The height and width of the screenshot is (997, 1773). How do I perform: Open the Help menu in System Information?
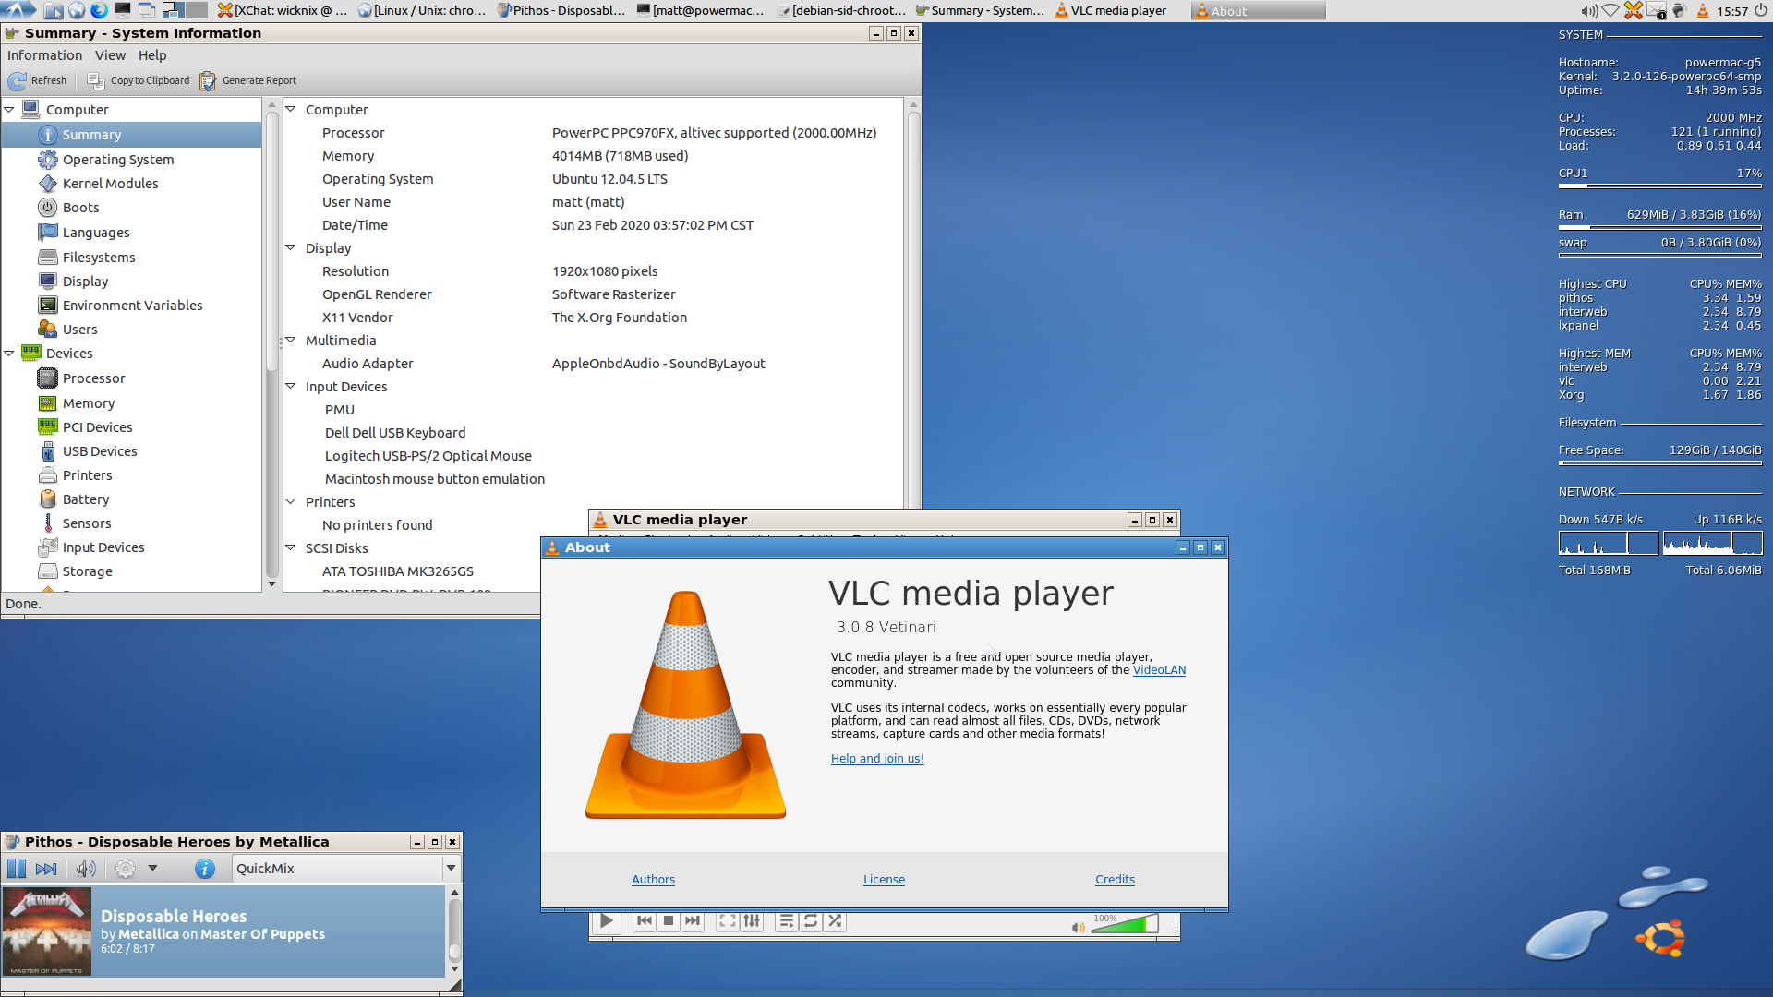[x=152, y=55]
